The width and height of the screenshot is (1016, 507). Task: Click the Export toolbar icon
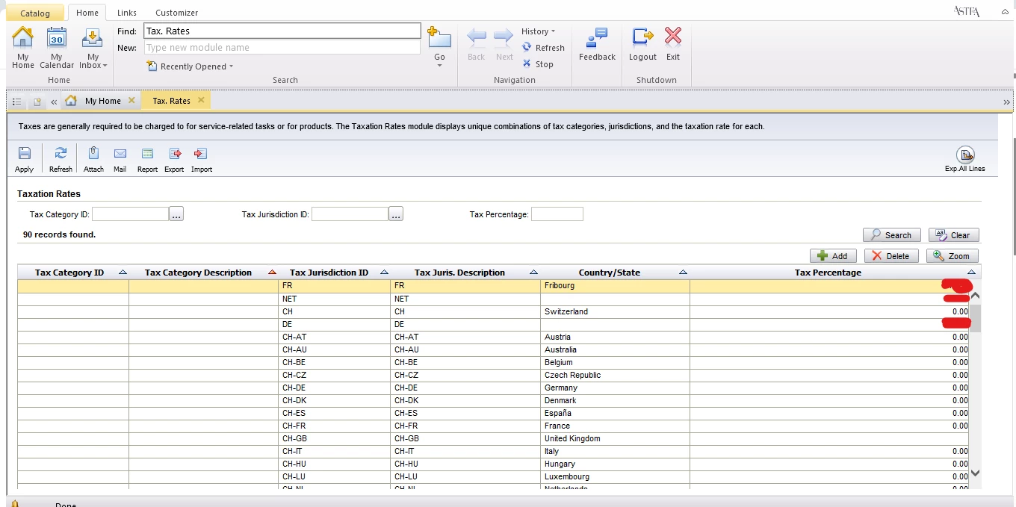point(175,154)
